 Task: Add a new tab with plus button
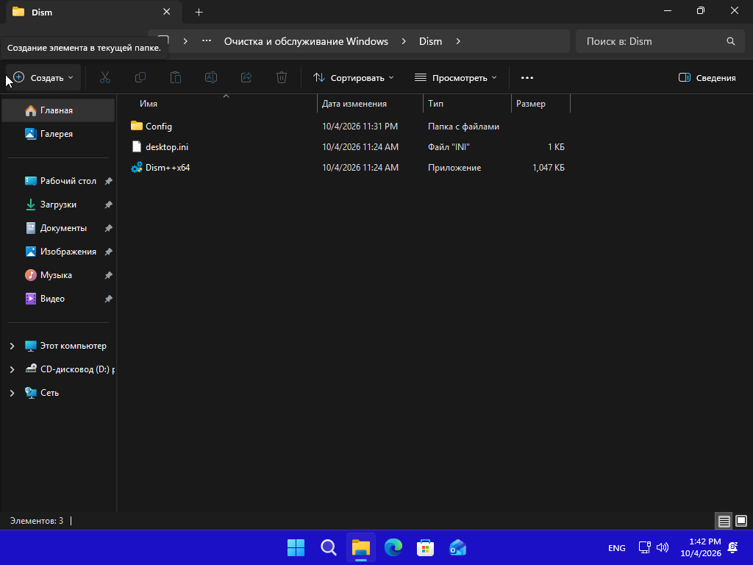pos(199,13)
